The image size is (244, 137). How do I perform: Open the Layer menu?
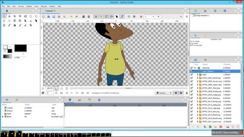coord(36,6)
